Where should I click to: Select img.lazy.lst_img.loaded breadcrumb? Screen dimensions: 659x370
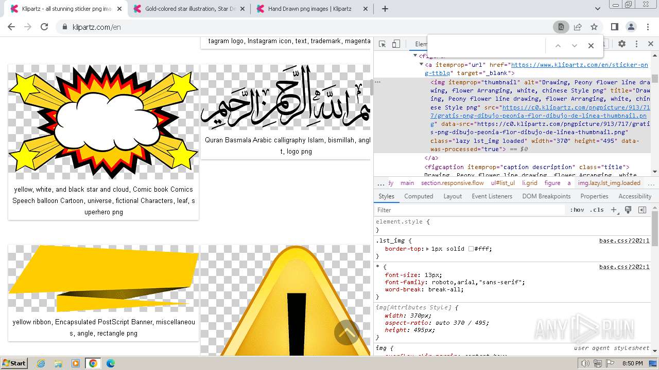609,183
